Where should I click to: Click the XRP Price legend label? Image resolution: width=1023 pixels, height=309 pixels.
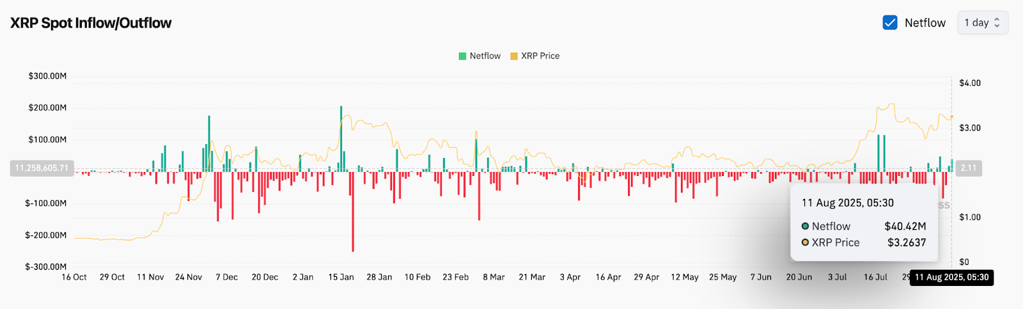coord(540,56)
